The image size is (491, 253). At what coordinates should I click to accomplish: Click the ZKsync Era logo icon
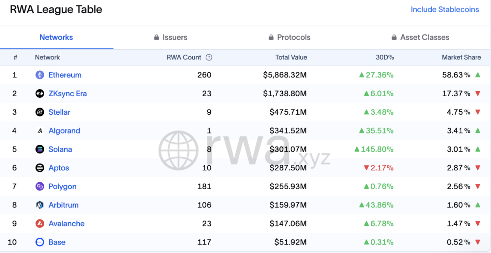pyautogui.click(x=40, y=94)
